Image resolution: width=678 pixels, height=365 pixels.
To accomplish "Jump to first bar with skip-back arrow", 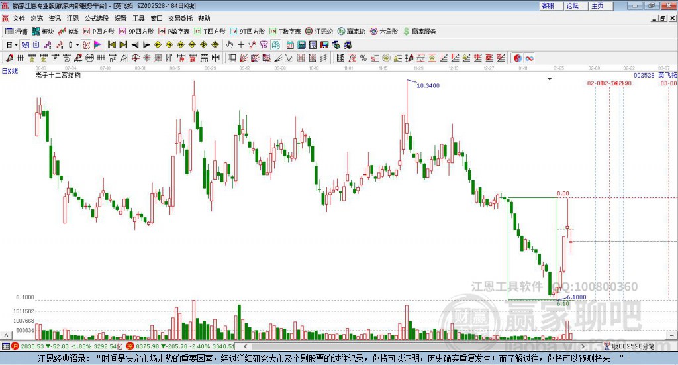I will (111, 45).
